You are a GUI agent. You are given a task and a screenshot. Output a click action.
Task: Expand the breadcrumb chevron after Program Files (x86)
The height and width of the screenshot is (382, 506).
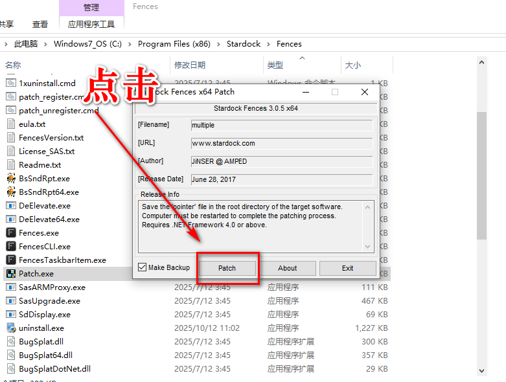click(218, 44)
